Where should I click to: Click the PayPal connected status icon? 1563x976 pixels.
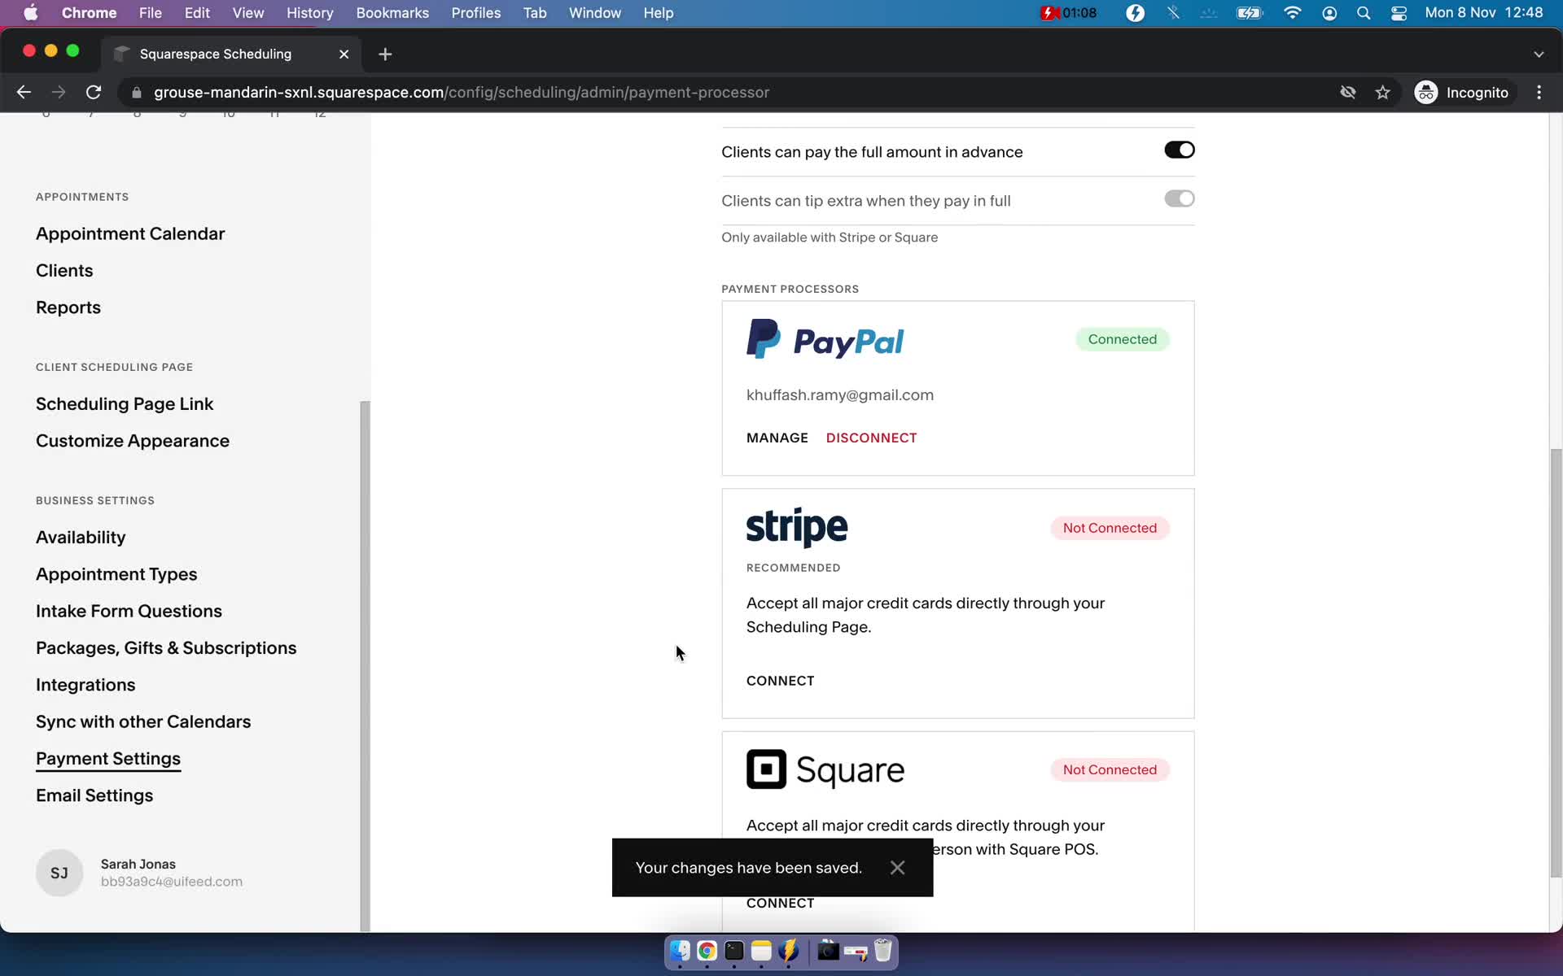[x=1122, y=338]
